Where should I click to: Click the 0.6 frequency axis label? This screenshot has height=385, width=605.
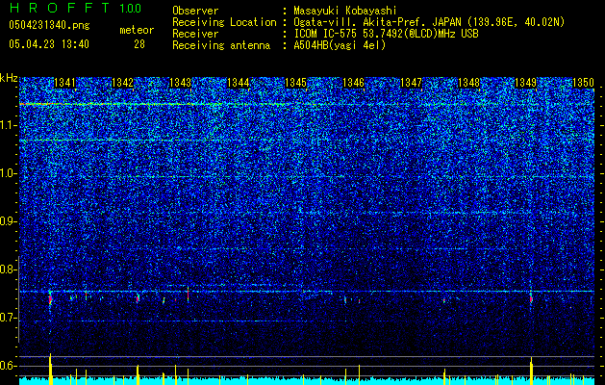tap(8, 366)
